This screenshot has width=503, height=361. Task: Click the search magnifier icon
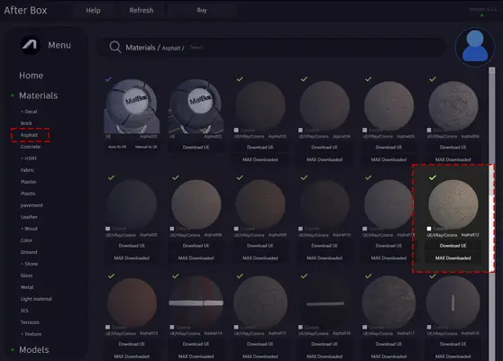tap(114, 47)
